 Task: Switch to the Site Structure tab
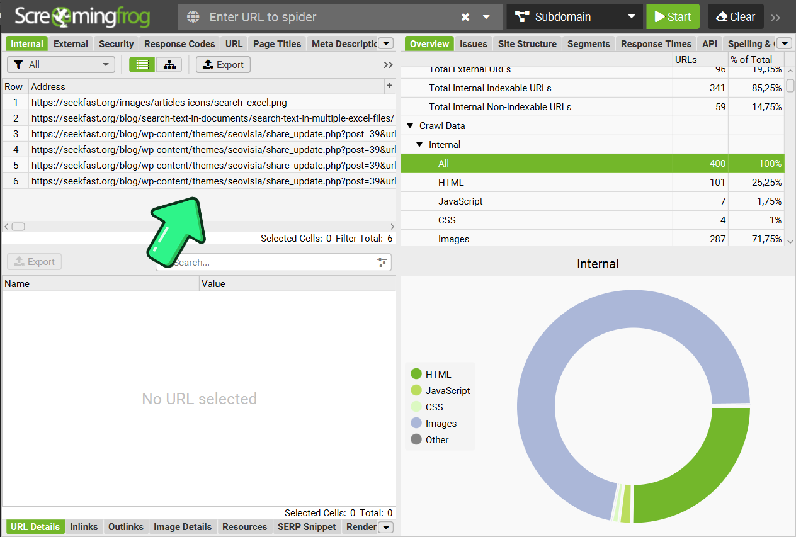pos(527,43)
